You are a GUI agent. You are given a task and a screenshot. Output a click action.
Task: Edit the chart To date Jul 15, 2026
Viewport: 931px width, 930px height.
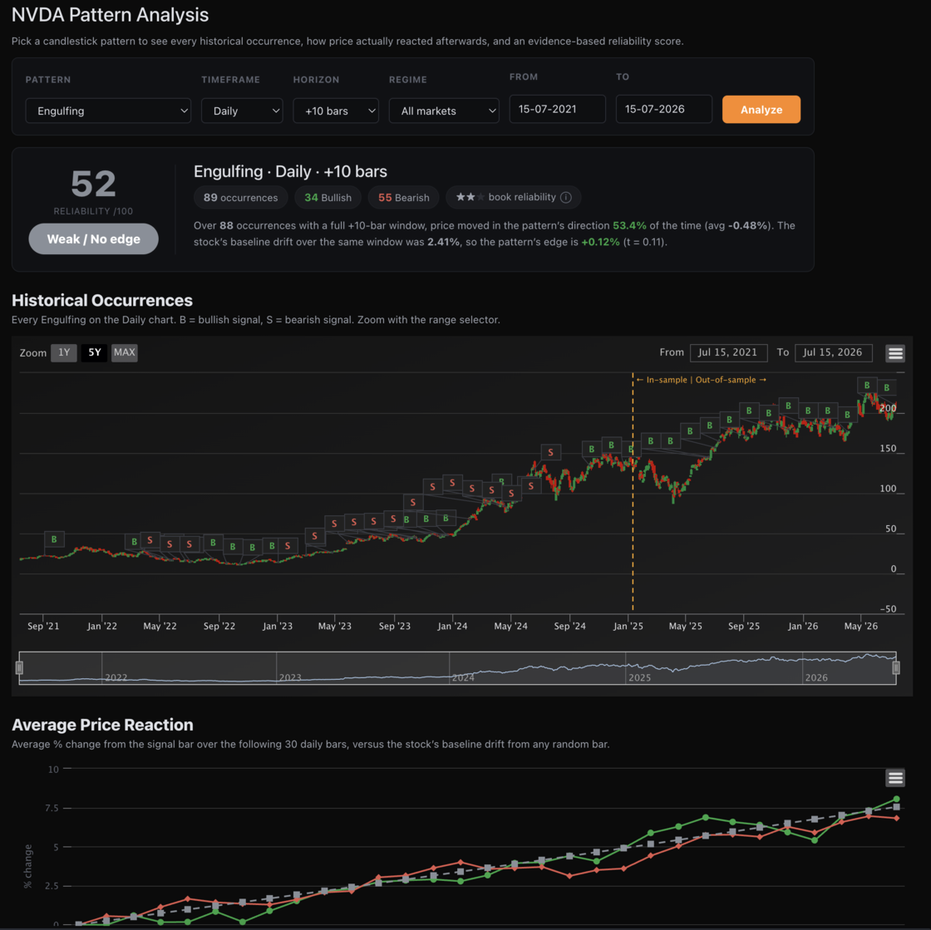coord(833,352)
